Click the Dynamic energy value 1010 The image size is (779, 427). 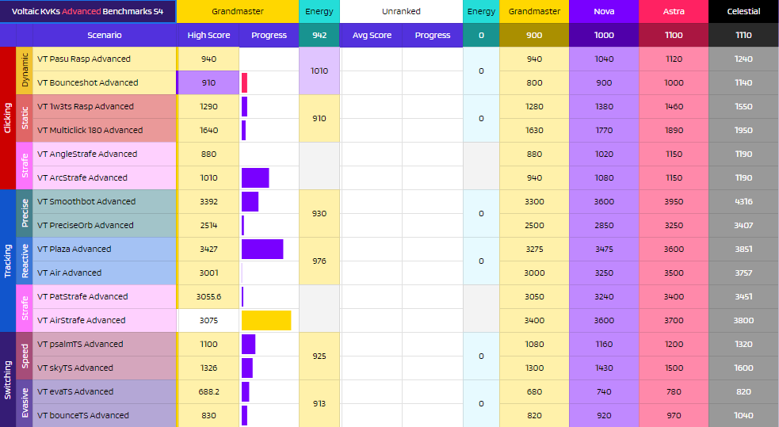pyautogui.click(x=319, y=71)
